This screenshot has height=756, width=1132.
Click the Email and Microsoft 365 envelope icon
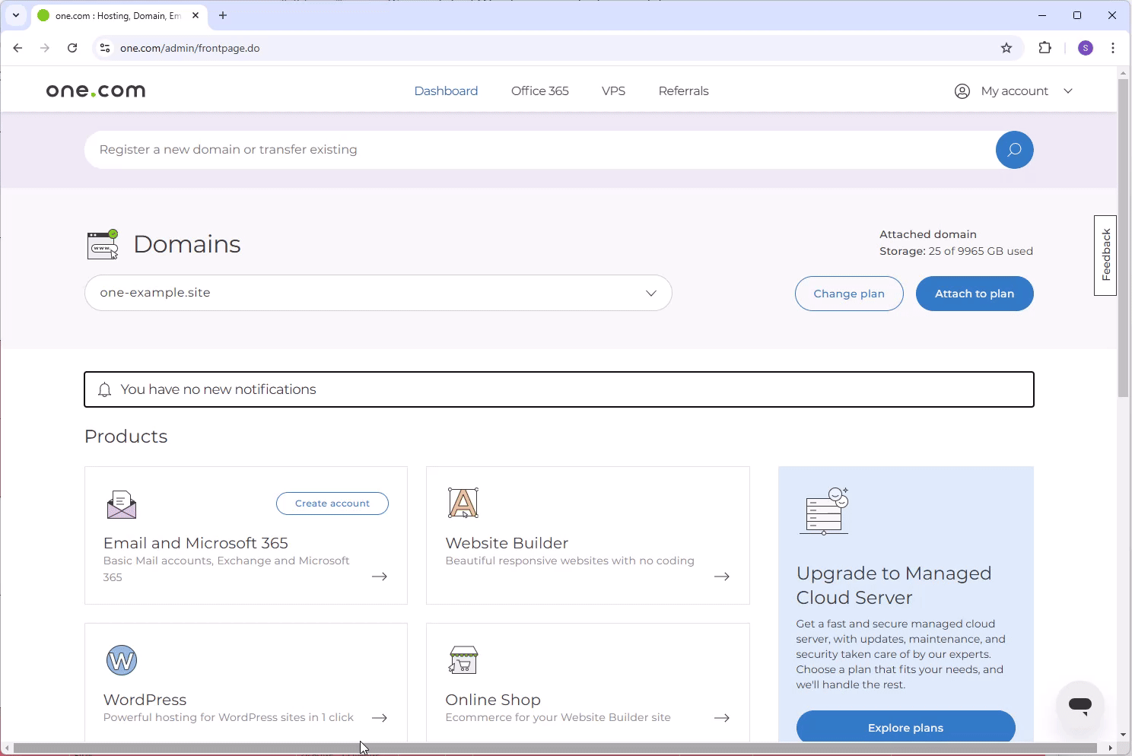point(121,503)
